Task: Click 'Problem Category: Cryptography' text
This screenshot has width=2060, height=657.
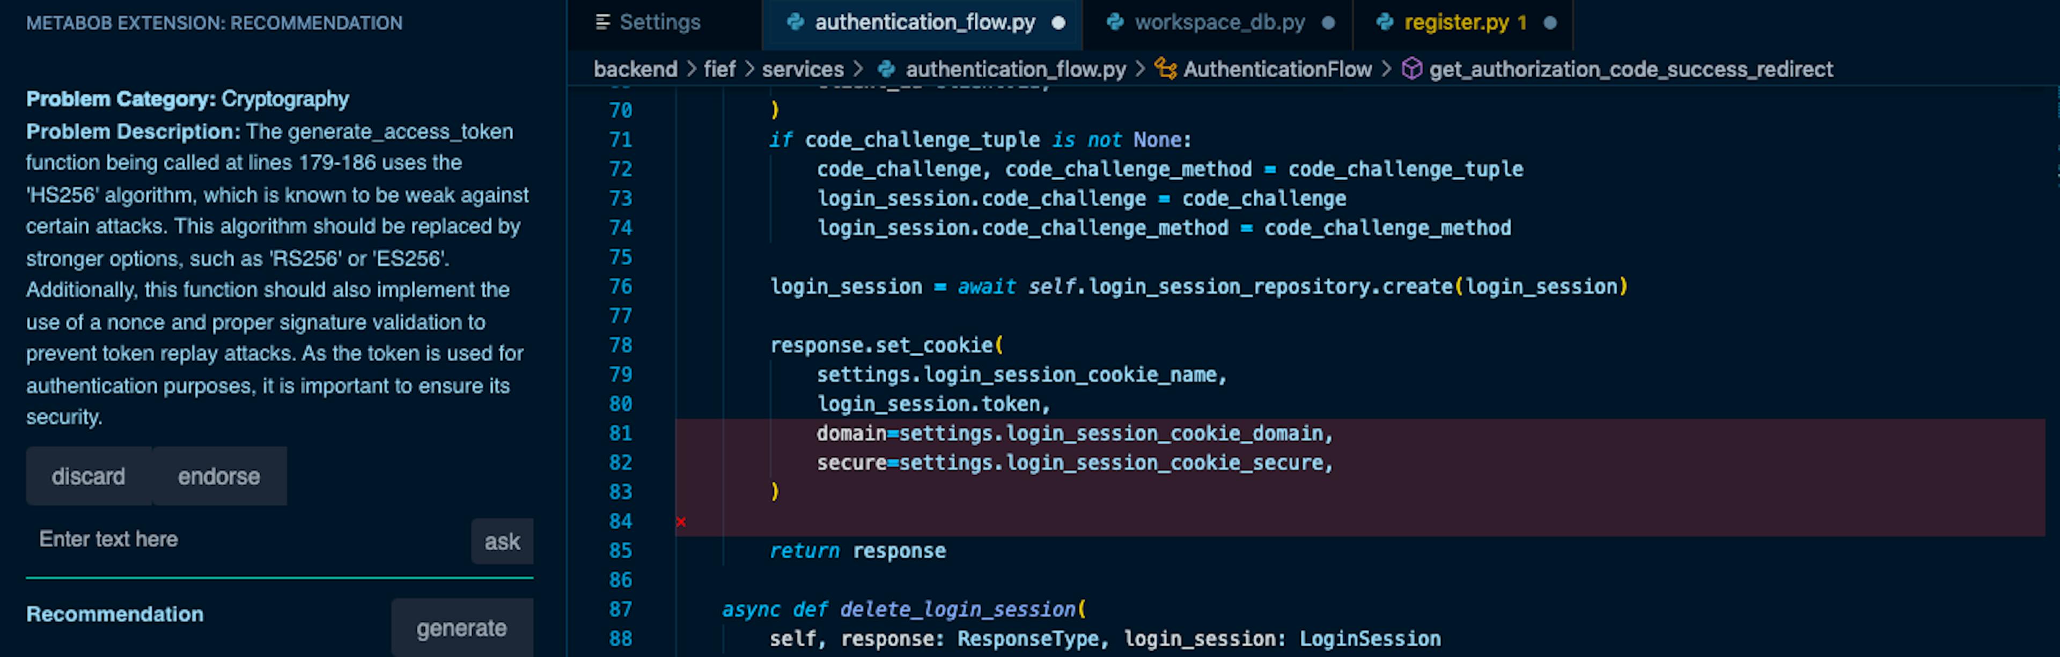Action: (x=187, y=99)
